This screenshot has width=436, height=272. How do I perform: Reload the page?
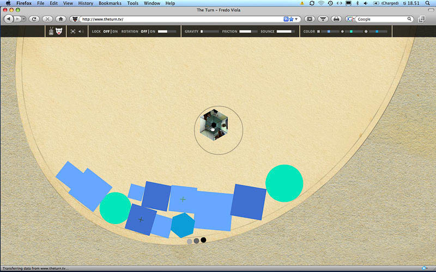pyautogui.click(x=34, y=19)
